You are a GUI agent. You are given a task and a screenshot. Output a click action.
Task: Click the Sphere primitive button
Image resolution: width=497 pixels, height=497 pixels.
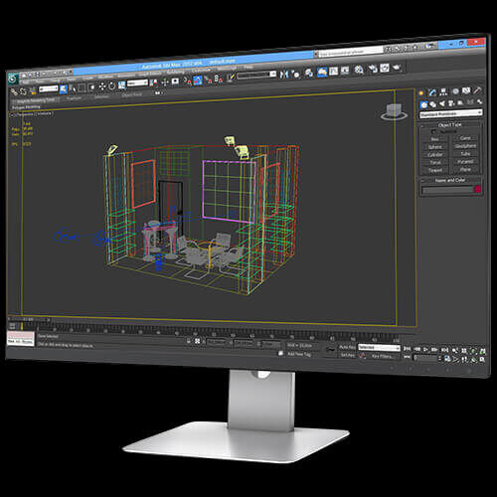(435, 147)
